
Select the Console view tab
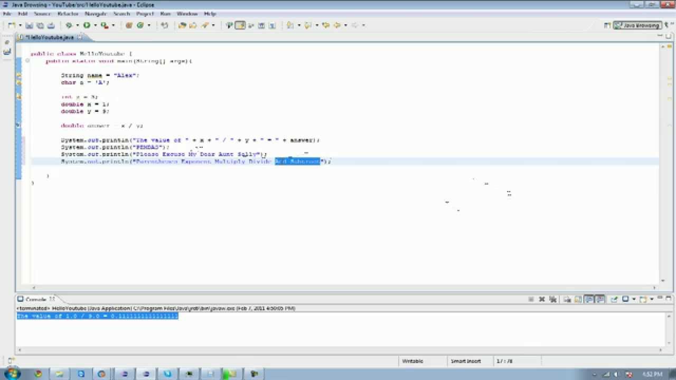tap(36, 299)
